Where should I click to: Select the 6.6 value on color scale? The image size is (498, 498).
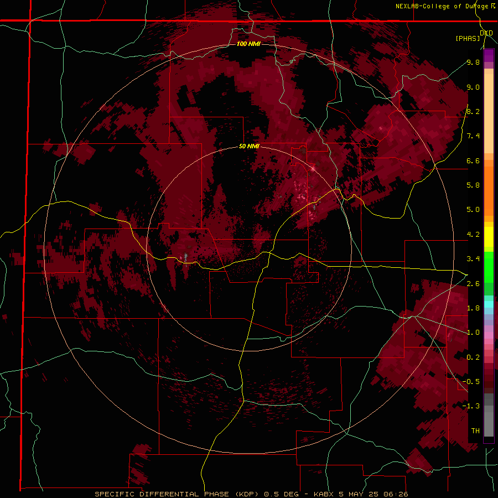(x=473, y=160)
